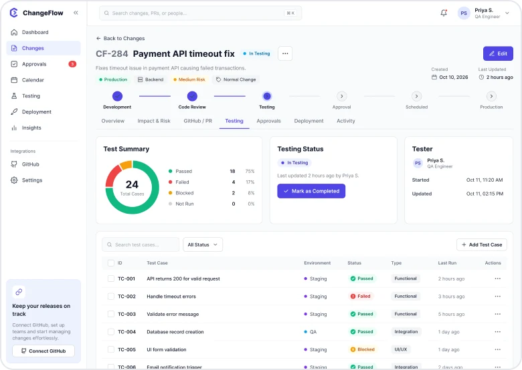Click the notifications bell icon
This screenshot has width=522, height=370.
444,13
